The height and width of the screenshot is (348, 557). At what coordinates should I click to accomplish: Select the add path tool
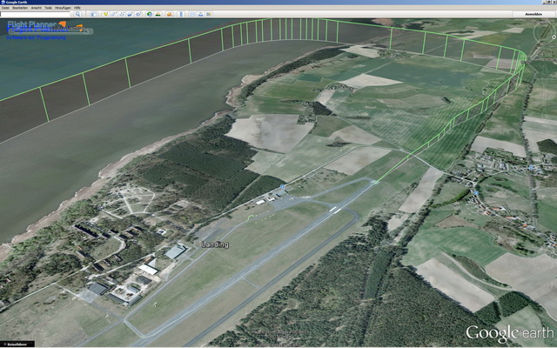(123, 14)
